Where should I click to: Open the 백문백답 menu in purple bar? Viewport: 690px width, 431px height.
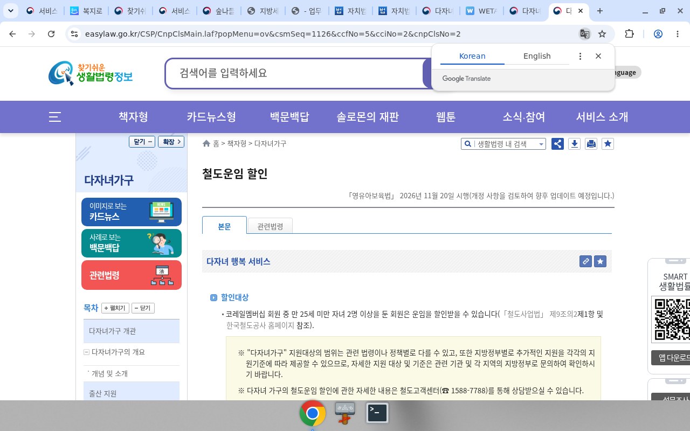click(289, 117)
